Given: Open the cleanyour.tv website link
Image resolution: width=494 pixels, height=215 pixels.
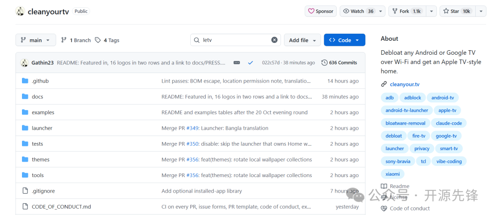Looking at the screenshot, I should (404, 84).
